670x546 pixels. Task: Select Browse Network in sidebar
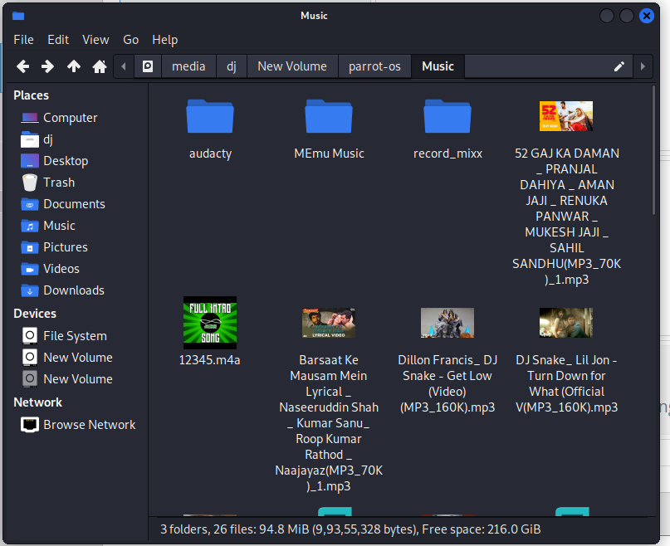[89, 425]
